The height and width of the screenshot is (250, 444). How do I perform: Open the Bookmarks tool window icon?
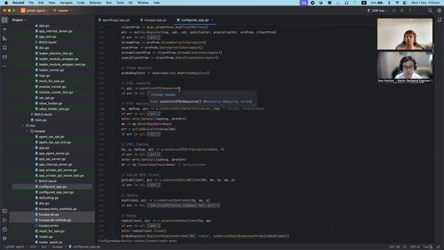click(5, 48)
